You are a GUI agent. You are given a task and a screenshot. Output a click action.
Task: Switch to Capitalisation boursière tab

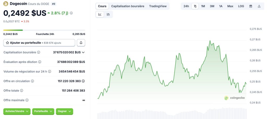click(128, 6)
